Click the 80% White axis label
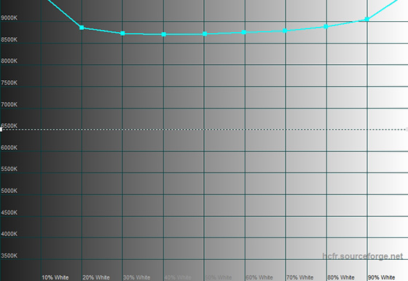This screenshot has width=408, height=281. (341, 277)
